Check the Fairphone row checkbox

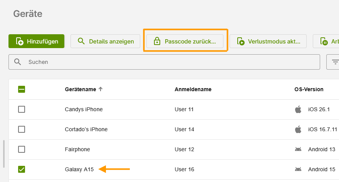click(x=22, y=149)
